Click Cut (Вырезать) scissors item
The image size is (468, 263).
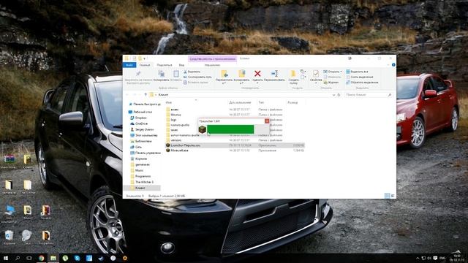coord(192,72)
